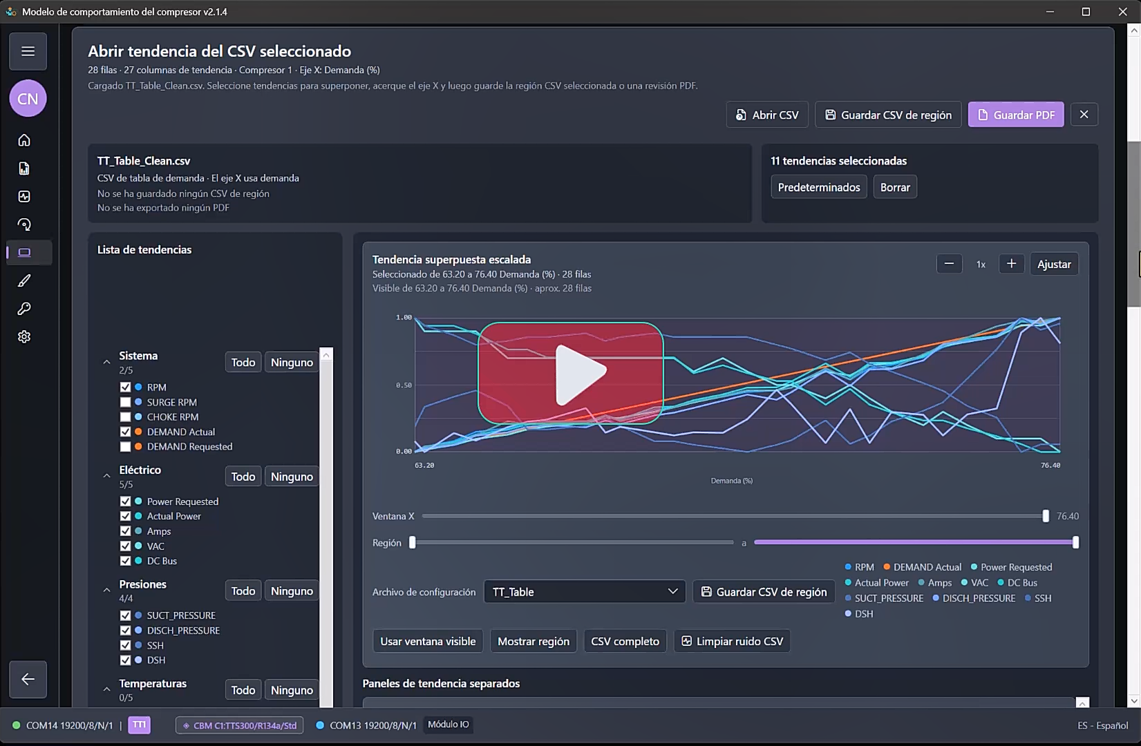Viewport: 1141px width, 746px height.
Task: Collapse the Presiones trend group
Action: (106, 591)
